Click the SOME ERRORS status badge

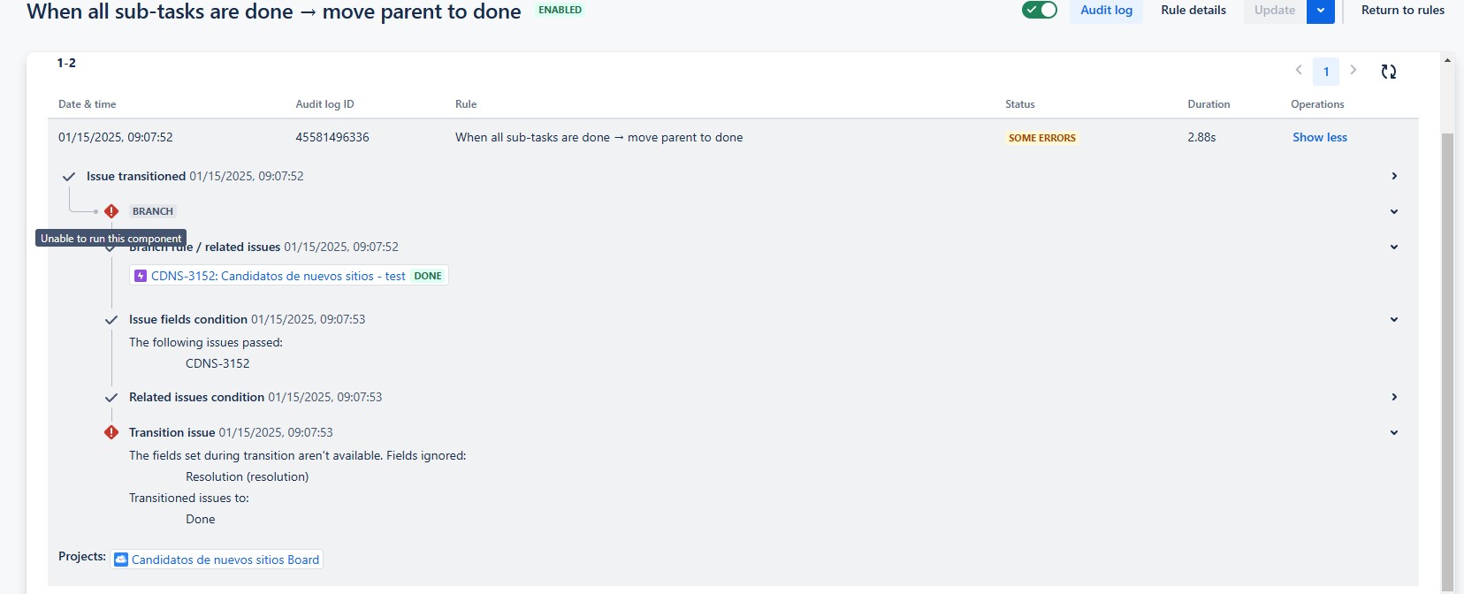(1042, 138)
